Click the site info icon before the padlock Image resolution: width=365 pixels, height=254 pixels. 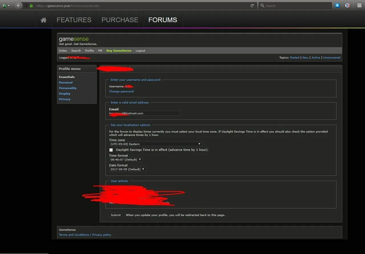click(26, 6)
